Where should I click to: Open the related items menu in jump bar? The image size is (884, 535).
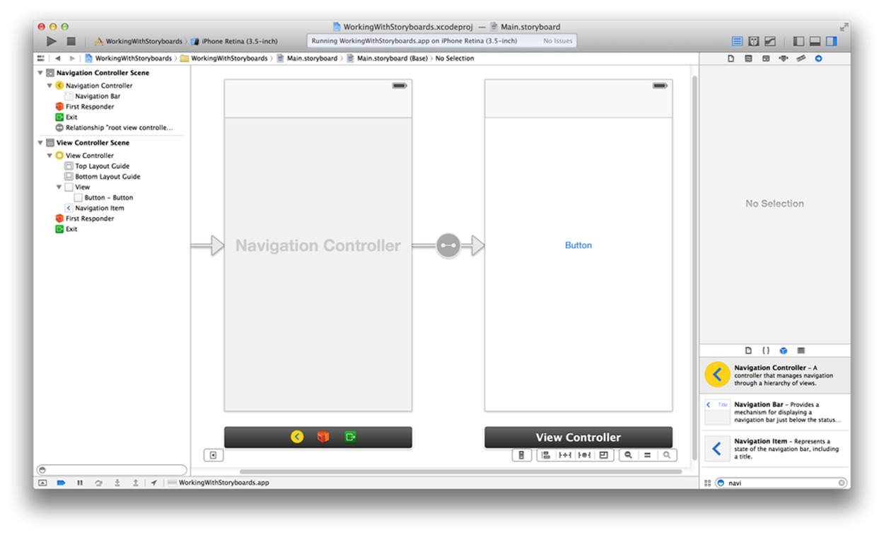coord(41,59)
